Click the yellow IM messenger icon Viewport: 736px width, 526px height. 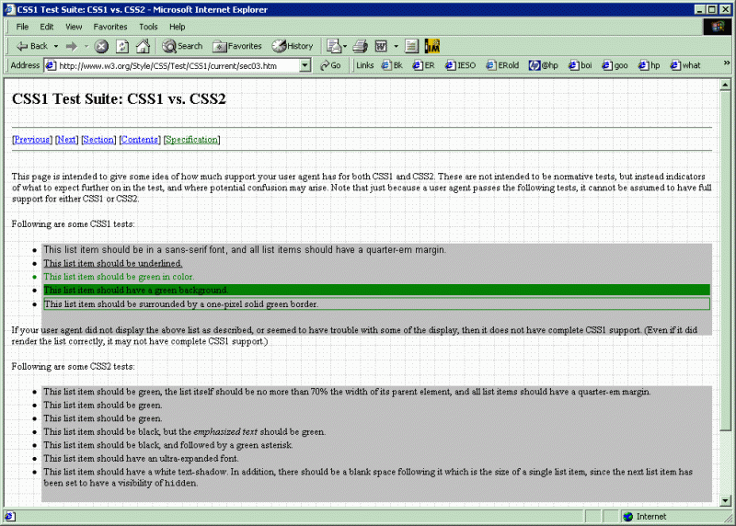(x=431, y=46)
